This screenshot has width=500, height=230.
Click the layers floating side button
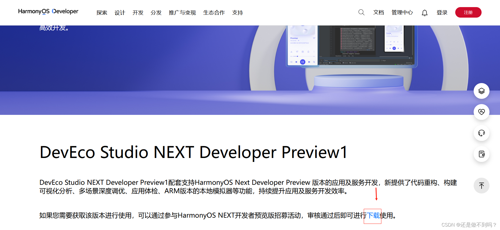click(481, 91)
